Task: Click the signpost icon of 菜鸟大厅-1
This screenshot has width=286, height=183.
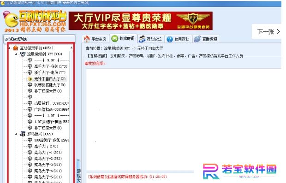Action: (30, 153)
